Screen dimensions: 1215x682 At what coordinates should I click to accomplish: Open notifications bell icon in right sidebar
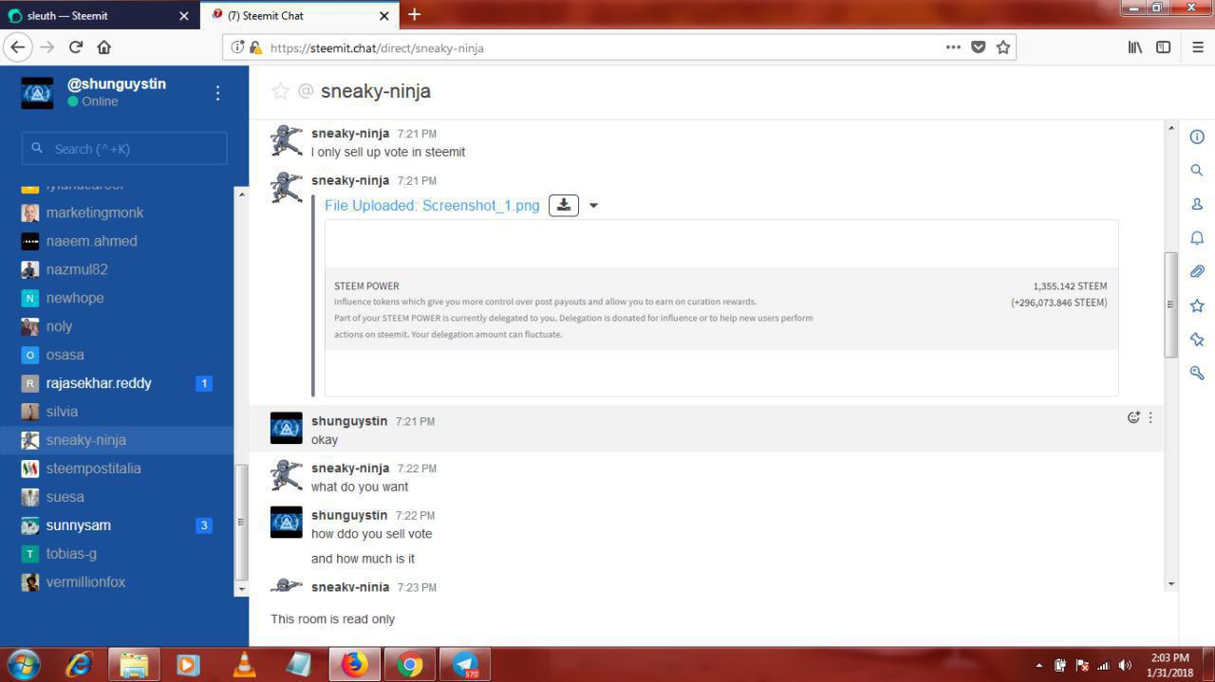click(1197, 238)
